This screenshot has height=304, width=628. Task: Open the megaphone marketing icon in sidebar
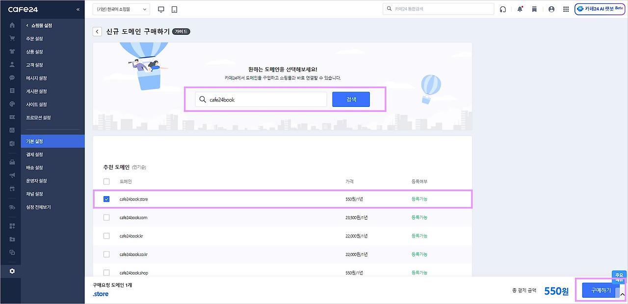(12, 175)
